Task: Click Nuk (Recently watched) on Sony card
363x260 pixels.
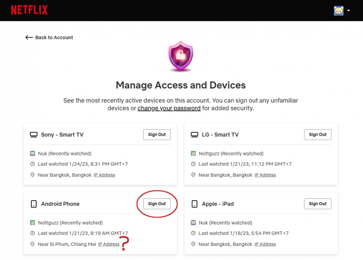Action: 65,154
